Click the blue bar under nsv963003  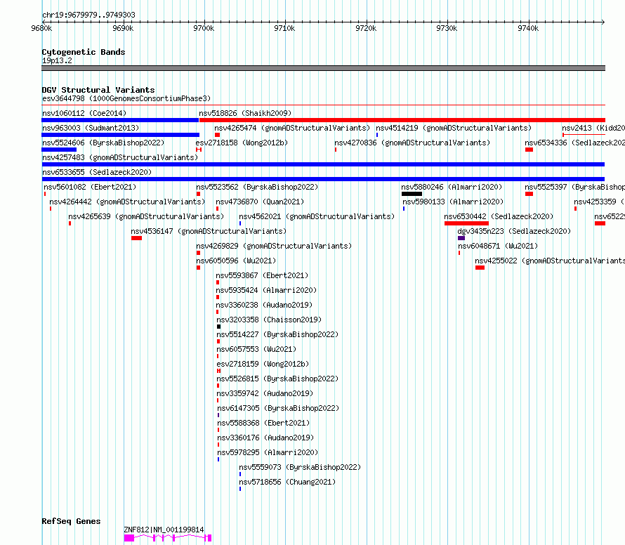point(120,135)
